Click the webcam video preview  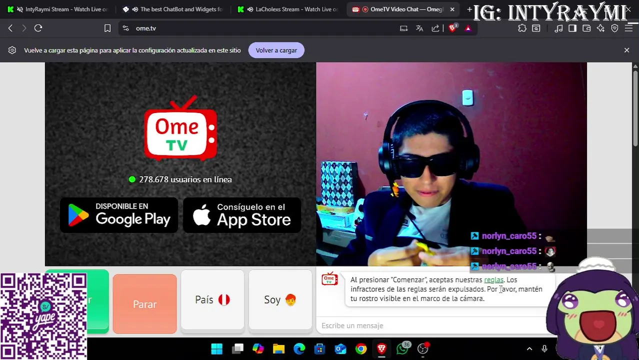(x=451, y=164)
